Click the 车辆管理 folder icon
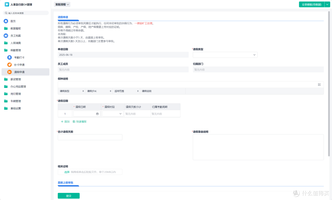 pyautogui.click(x=6, y=101)
